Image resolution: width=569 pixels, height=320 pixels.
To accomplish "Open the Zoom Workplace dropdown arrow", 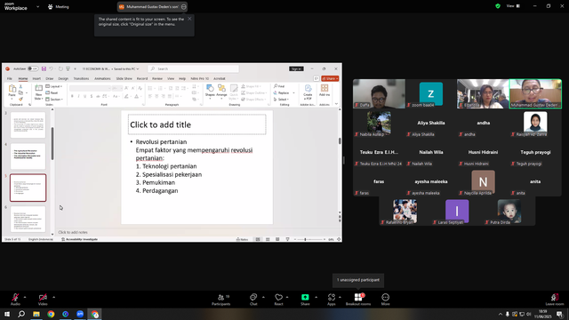I will click(37, 6).
